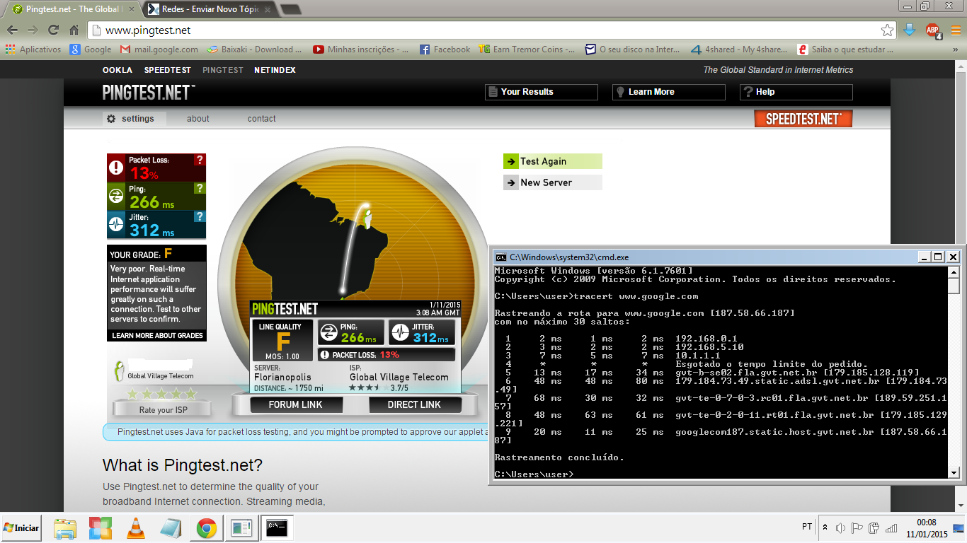
Task: Open LEARN MORE ABOUT GRADES
Action: (157, 336)
